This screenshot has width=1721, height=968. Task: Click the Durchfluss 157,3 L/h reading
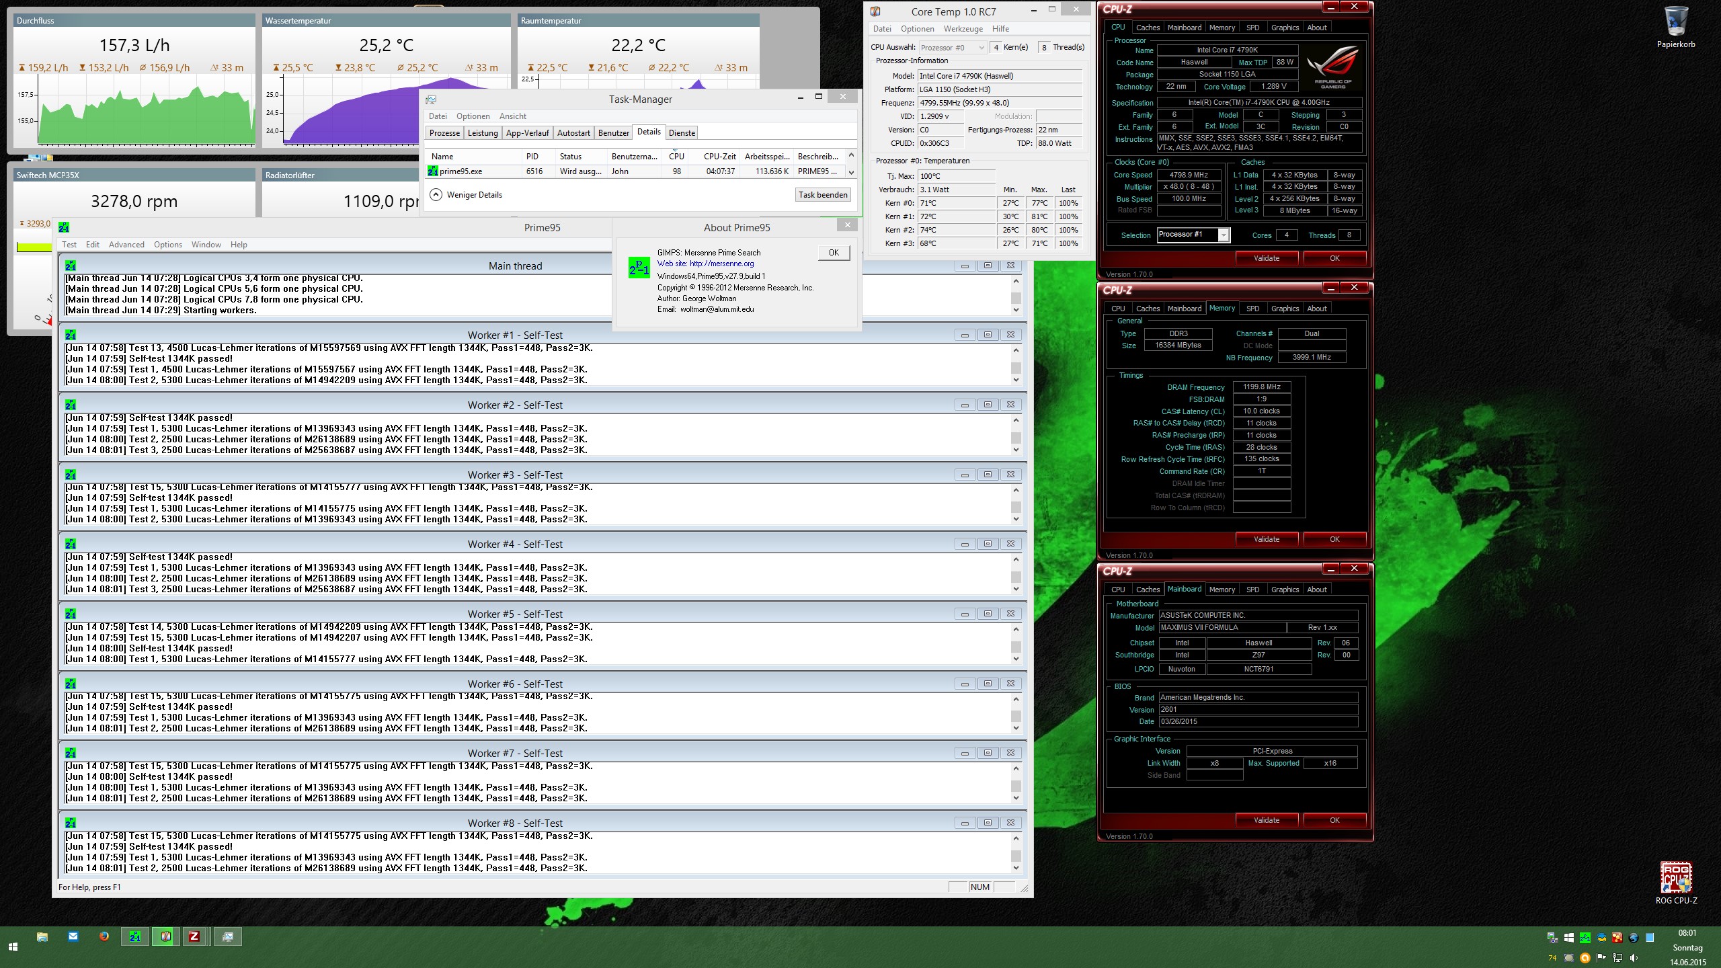[134, 45]
